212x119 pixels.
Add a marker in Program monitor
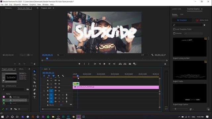79,64
